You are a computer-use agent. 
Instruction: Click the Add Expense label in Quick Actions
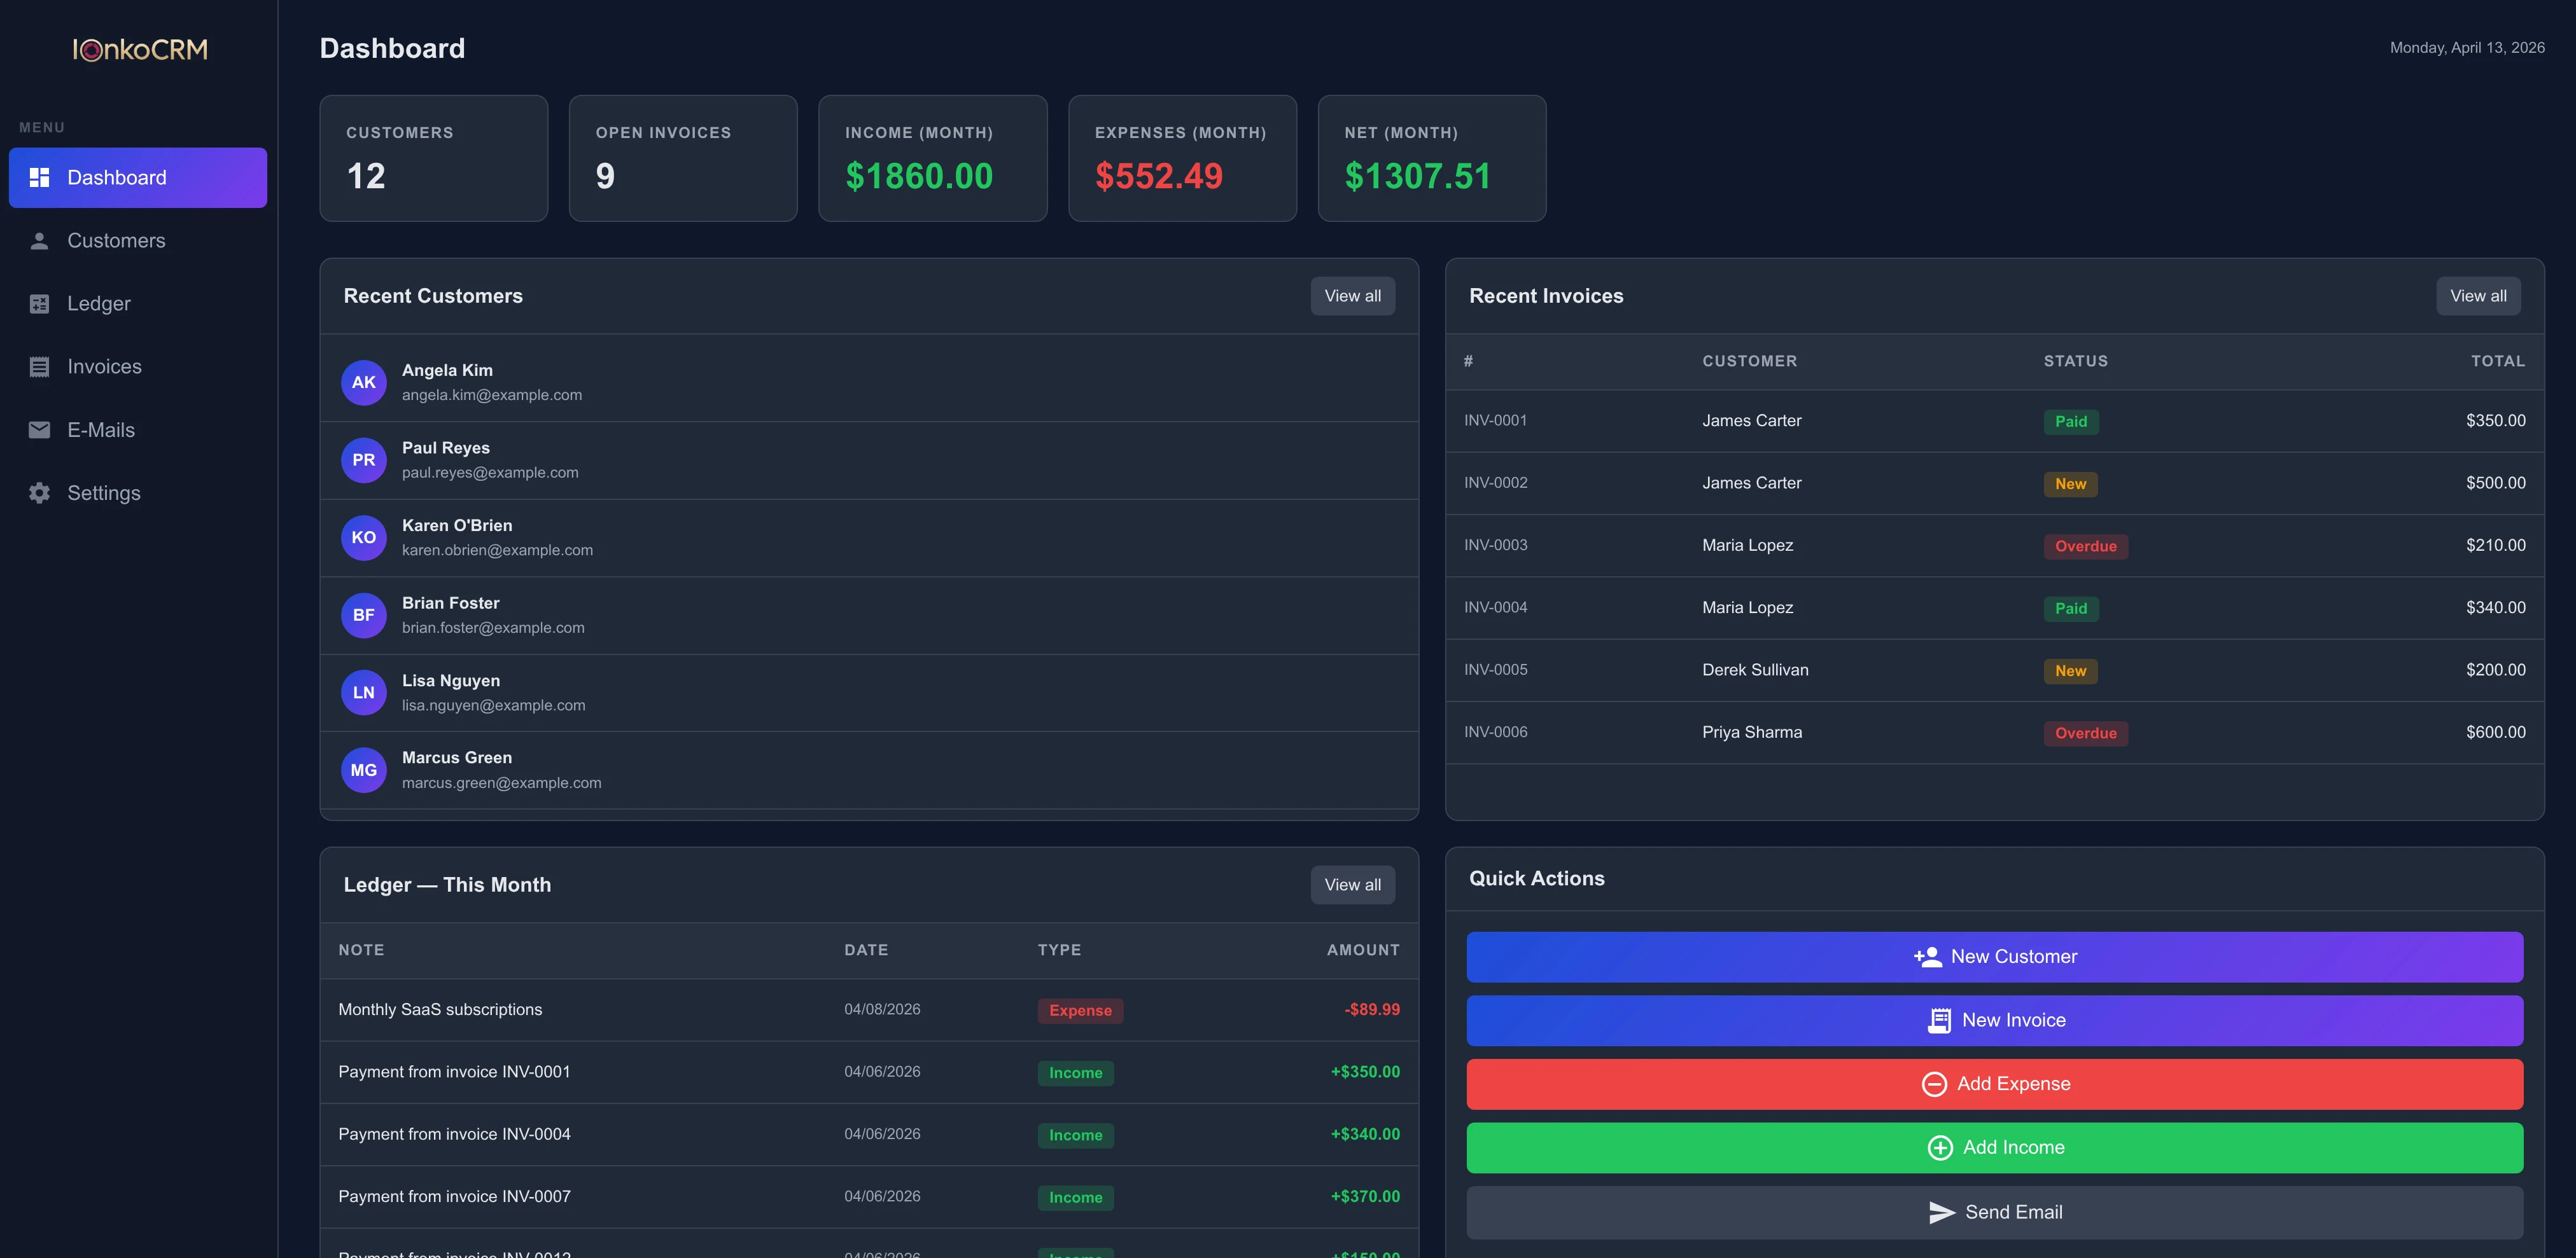[2014, 1084]
